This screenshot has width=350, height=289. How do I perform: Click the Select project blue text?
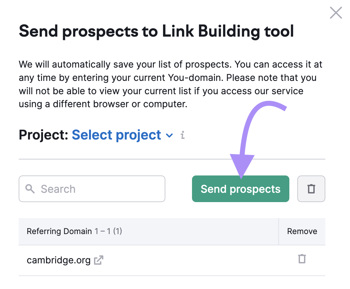pyautogui.click(x=116, y=135)
